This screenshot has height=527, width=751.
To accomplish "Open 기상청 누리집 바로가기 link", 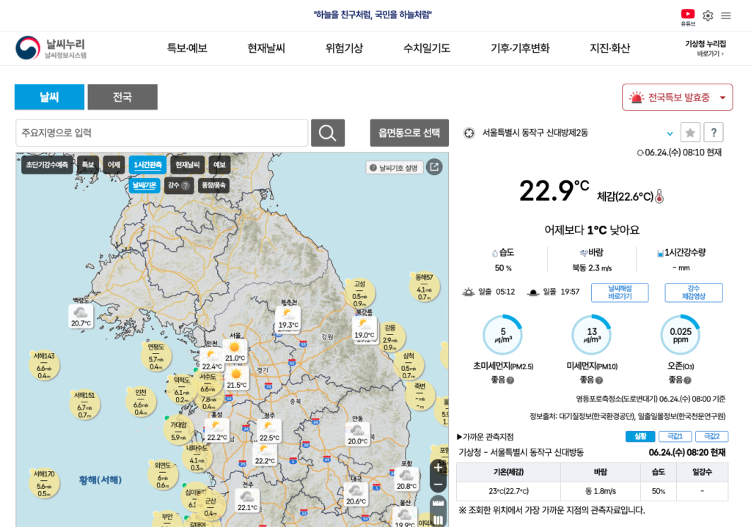I will [706, 48].
